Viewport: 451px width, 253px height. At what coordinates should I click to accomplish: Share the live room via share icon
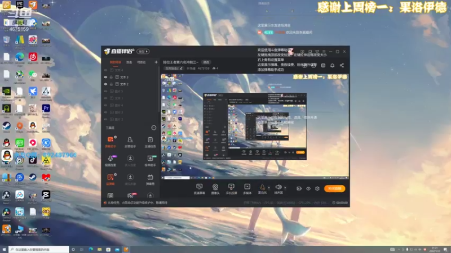342,65
